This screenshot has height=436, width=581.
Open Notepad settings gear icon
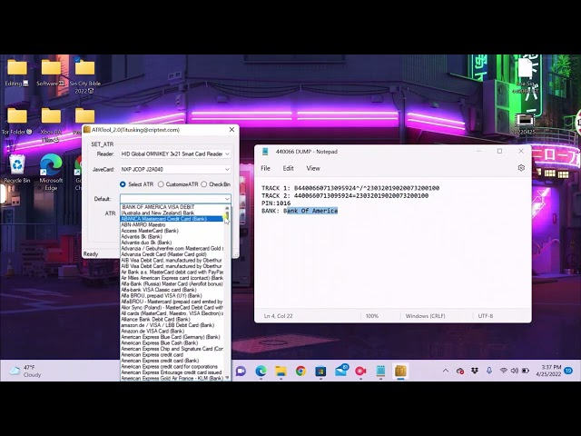tap(521, 168)
